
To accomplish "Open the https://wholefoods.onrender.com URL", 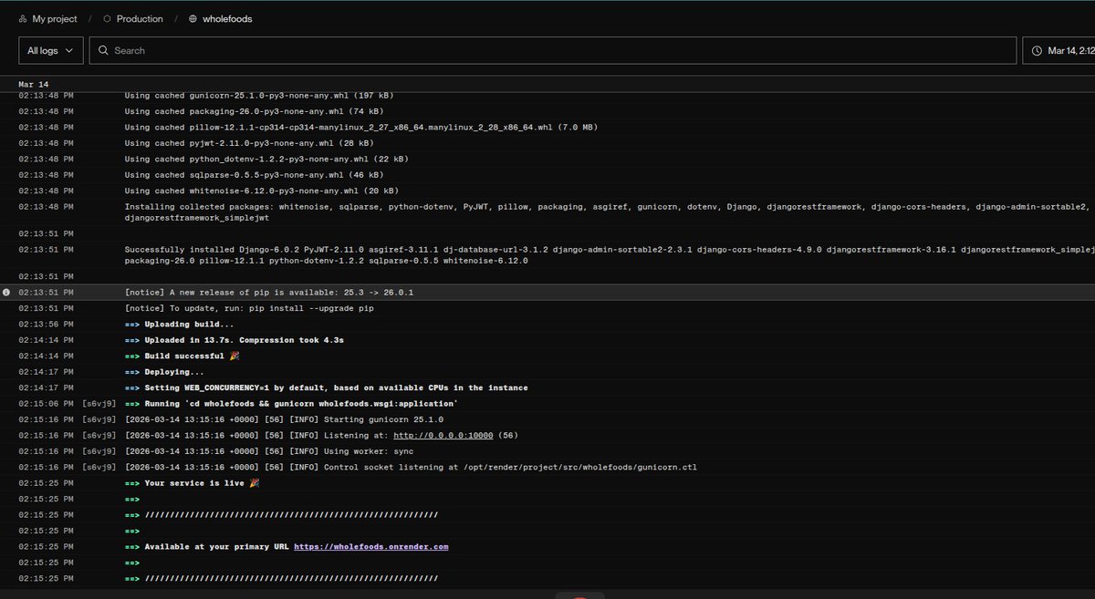I will click(x=371, y=547).
